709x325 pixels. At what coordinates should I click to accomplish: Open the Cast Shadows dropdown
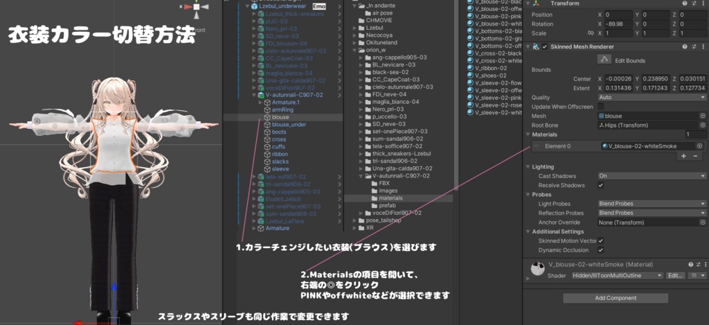(652, 176)
